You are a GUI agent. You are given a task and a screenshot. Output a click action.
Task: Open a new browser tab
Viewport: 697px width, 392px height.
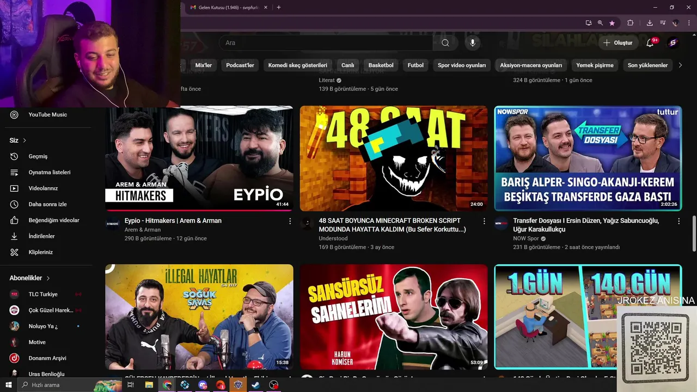click(x=279, y=8)
